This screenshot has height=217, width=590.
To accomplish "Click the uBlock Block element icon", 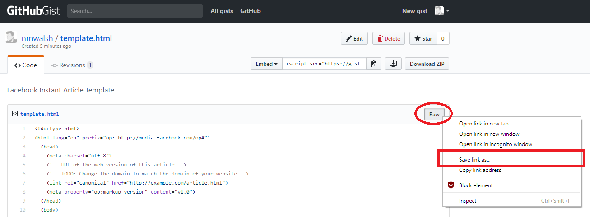I will (x=451, y=185).
